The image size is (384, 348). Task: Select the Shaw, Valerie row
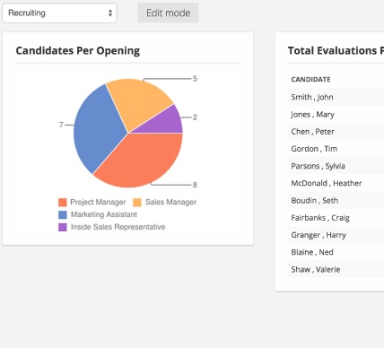click(x=336, y=269)
